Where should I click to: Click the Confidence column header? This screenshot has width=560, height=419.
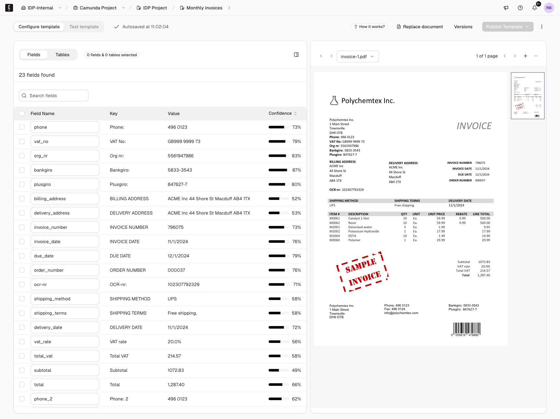283,113
